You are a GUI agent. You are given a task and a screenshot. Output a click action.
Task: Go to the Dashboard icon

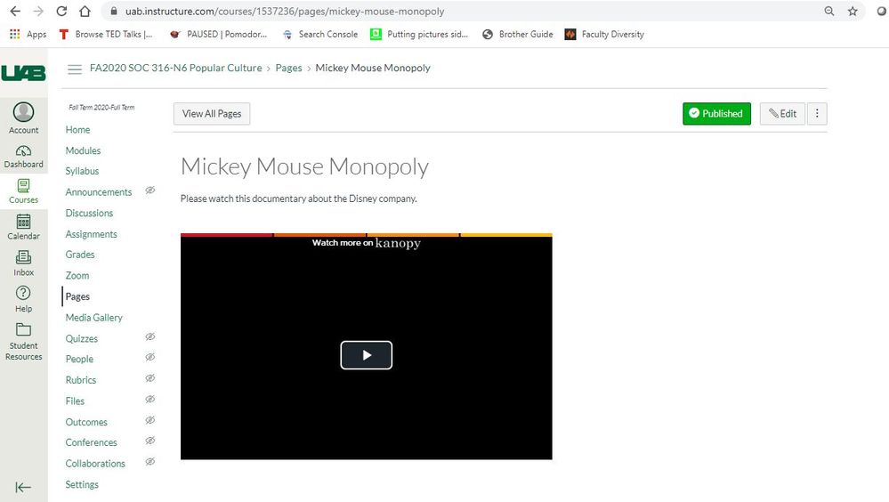[x=23, y=152]
